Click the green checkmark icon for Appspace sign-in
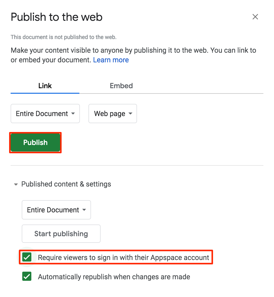Screen dimensions: 274x297 click(x=27, y=257)
